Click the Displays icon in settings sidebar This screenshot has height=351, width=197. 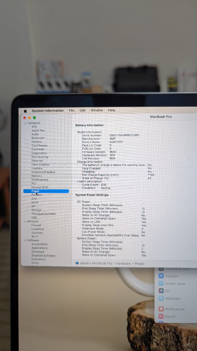pos(161,276)
